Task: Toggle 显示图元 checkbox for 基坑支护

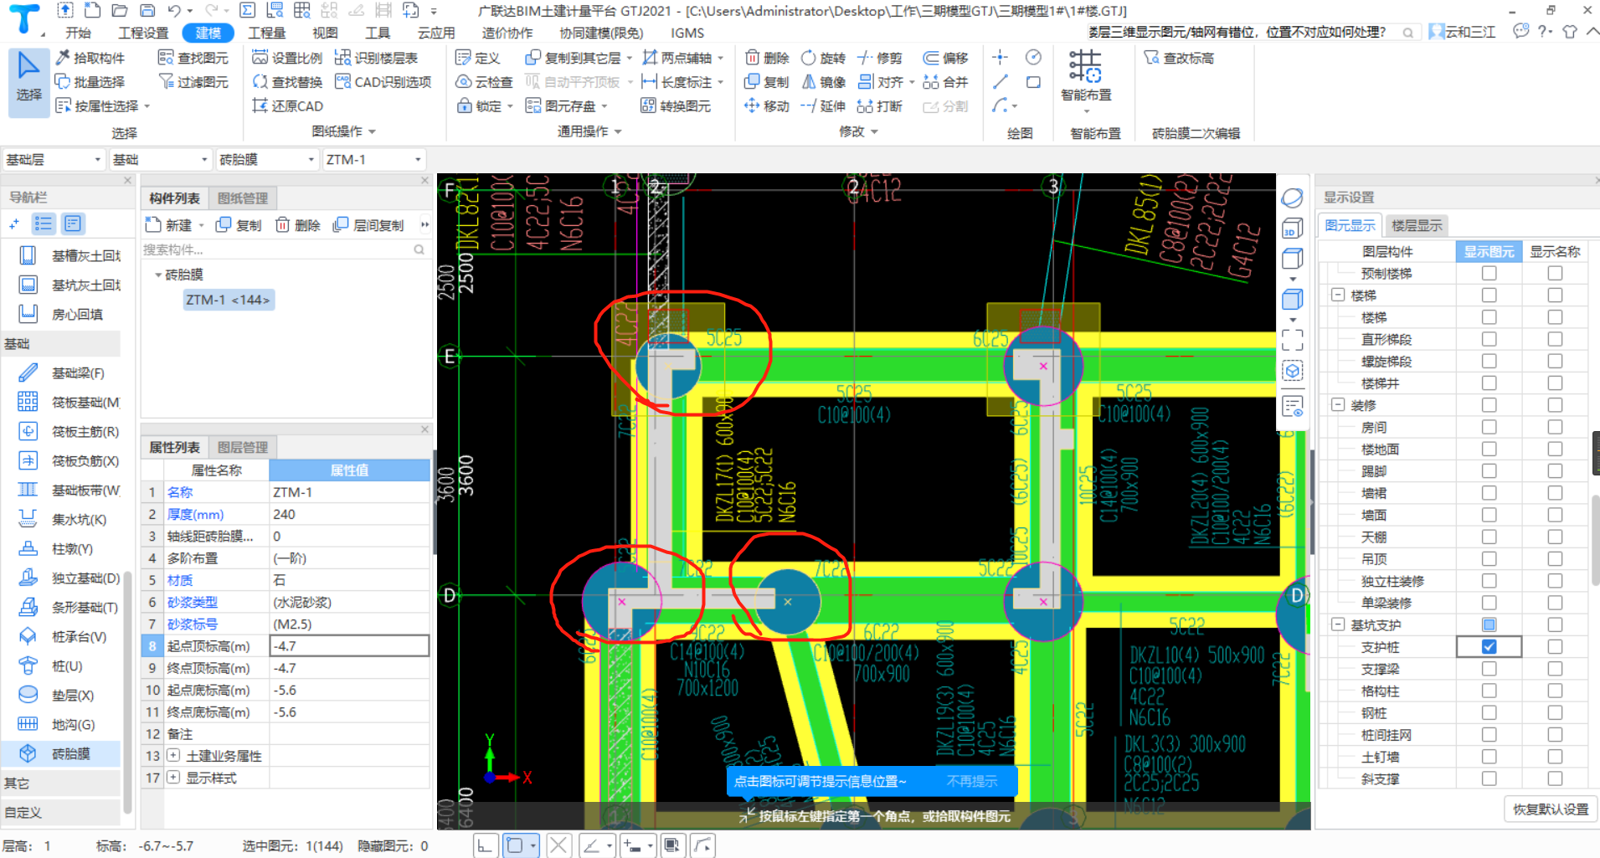Action: tap(1489, 624)
